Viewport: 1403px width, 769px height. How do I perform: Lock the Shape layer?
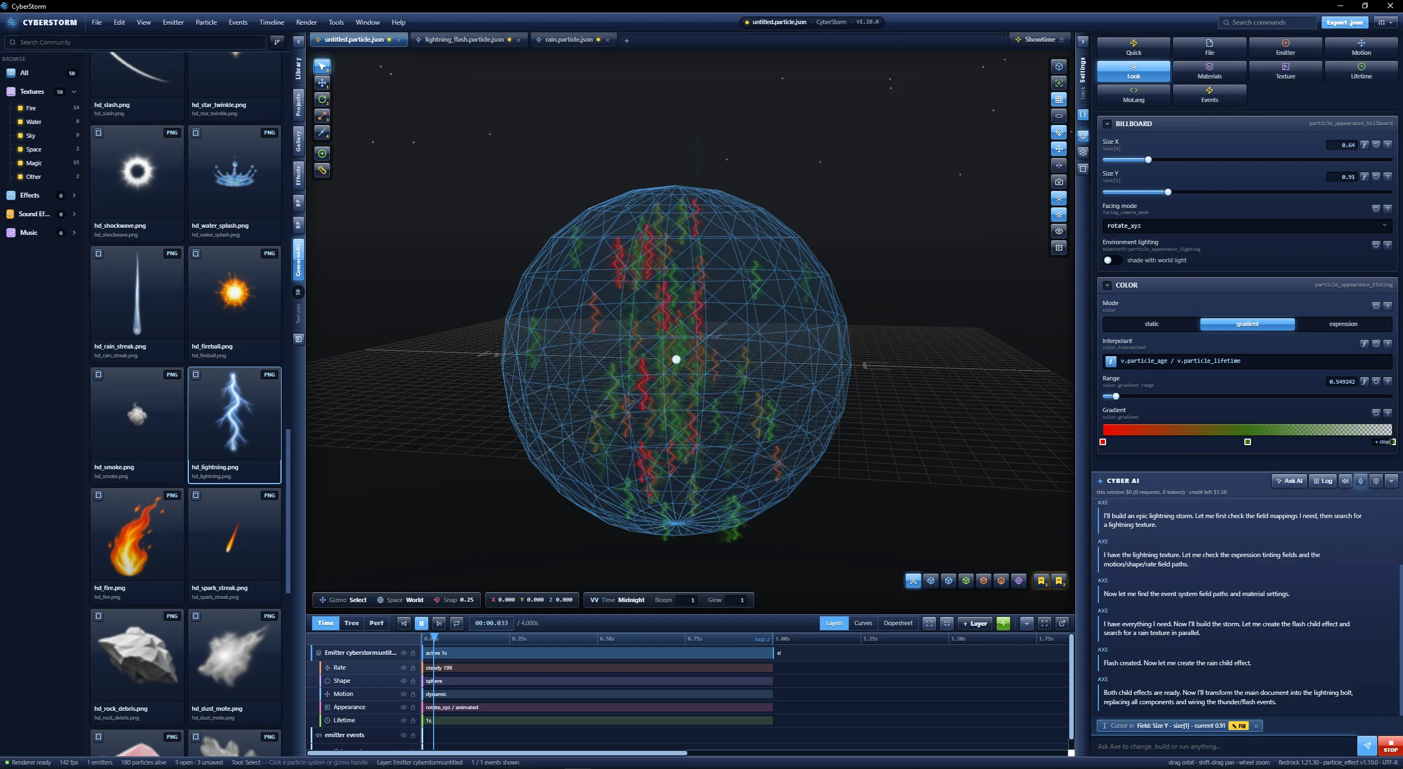413,681
